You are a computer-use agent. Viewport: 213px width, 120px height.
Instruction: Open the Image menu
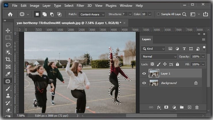tap(34, 5)
